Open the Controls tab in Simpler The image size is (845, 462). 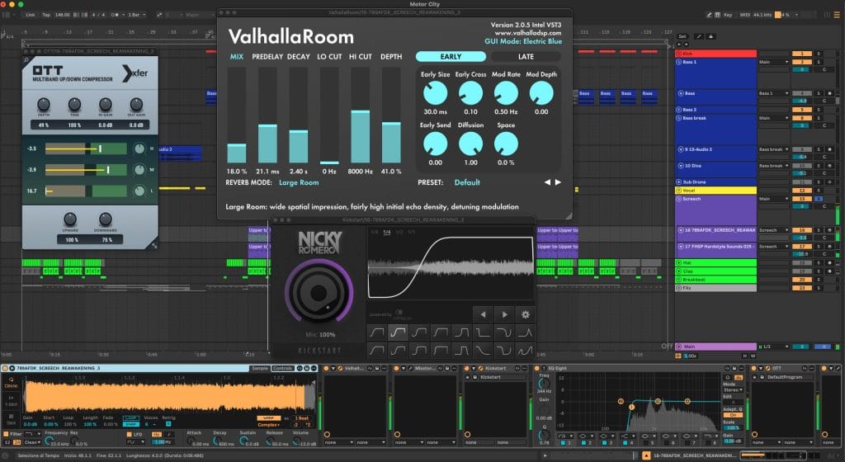coord(282,368)
